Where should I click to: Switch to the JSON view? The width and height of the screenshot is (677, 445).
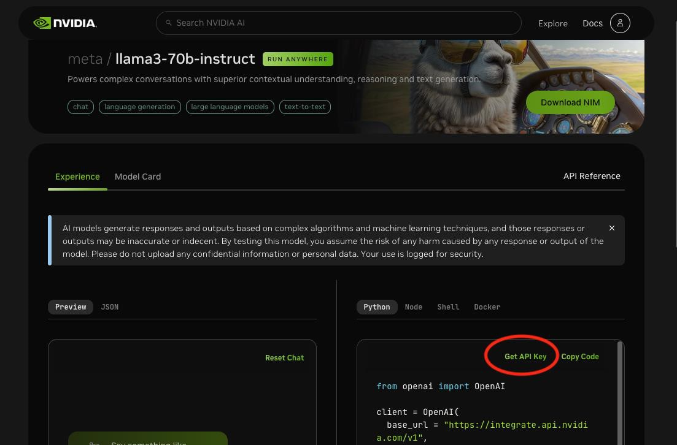pos(109,307)
